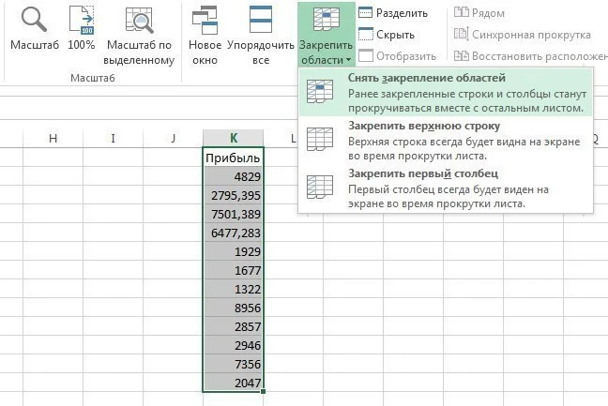Image resolution: width=608 pixels, height=406 pixels.
Task: Set zoom to 100% icon
Action: [x=82, y=19]
